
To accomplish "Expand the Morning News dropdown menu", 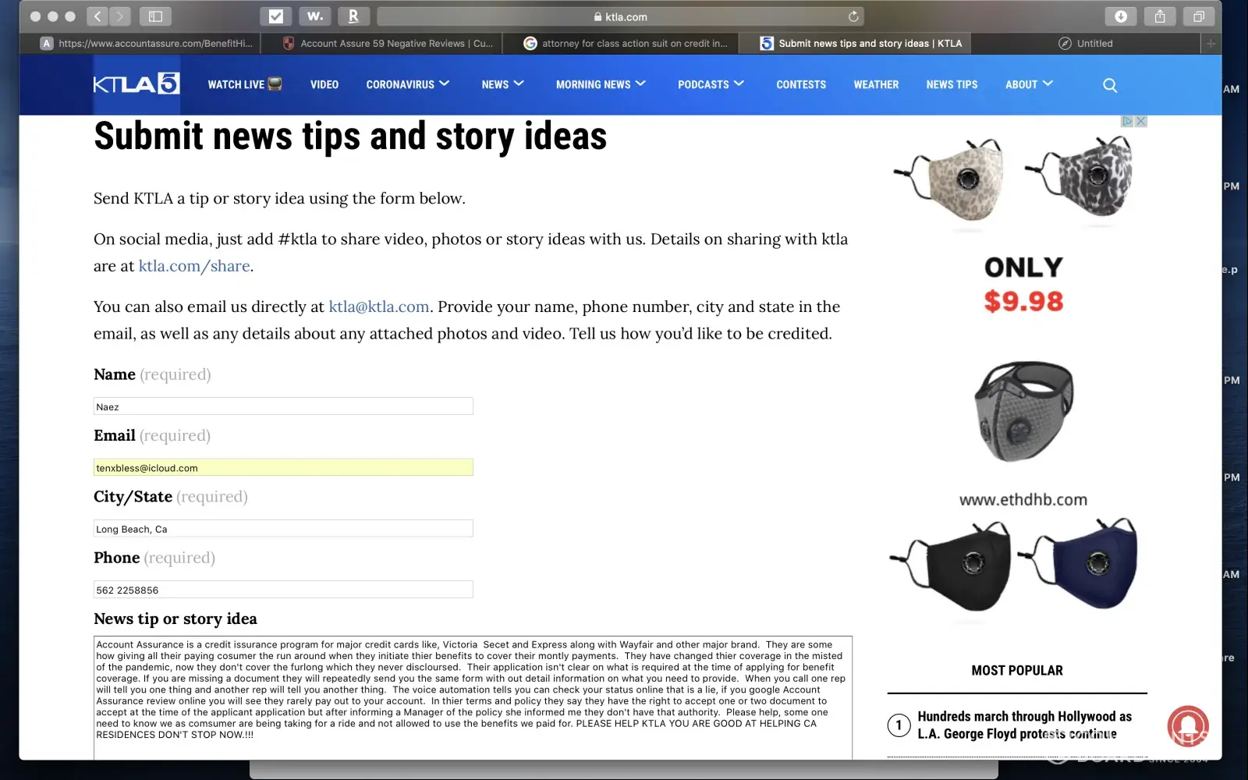I will pyautogui.click(x=601, y=84).
